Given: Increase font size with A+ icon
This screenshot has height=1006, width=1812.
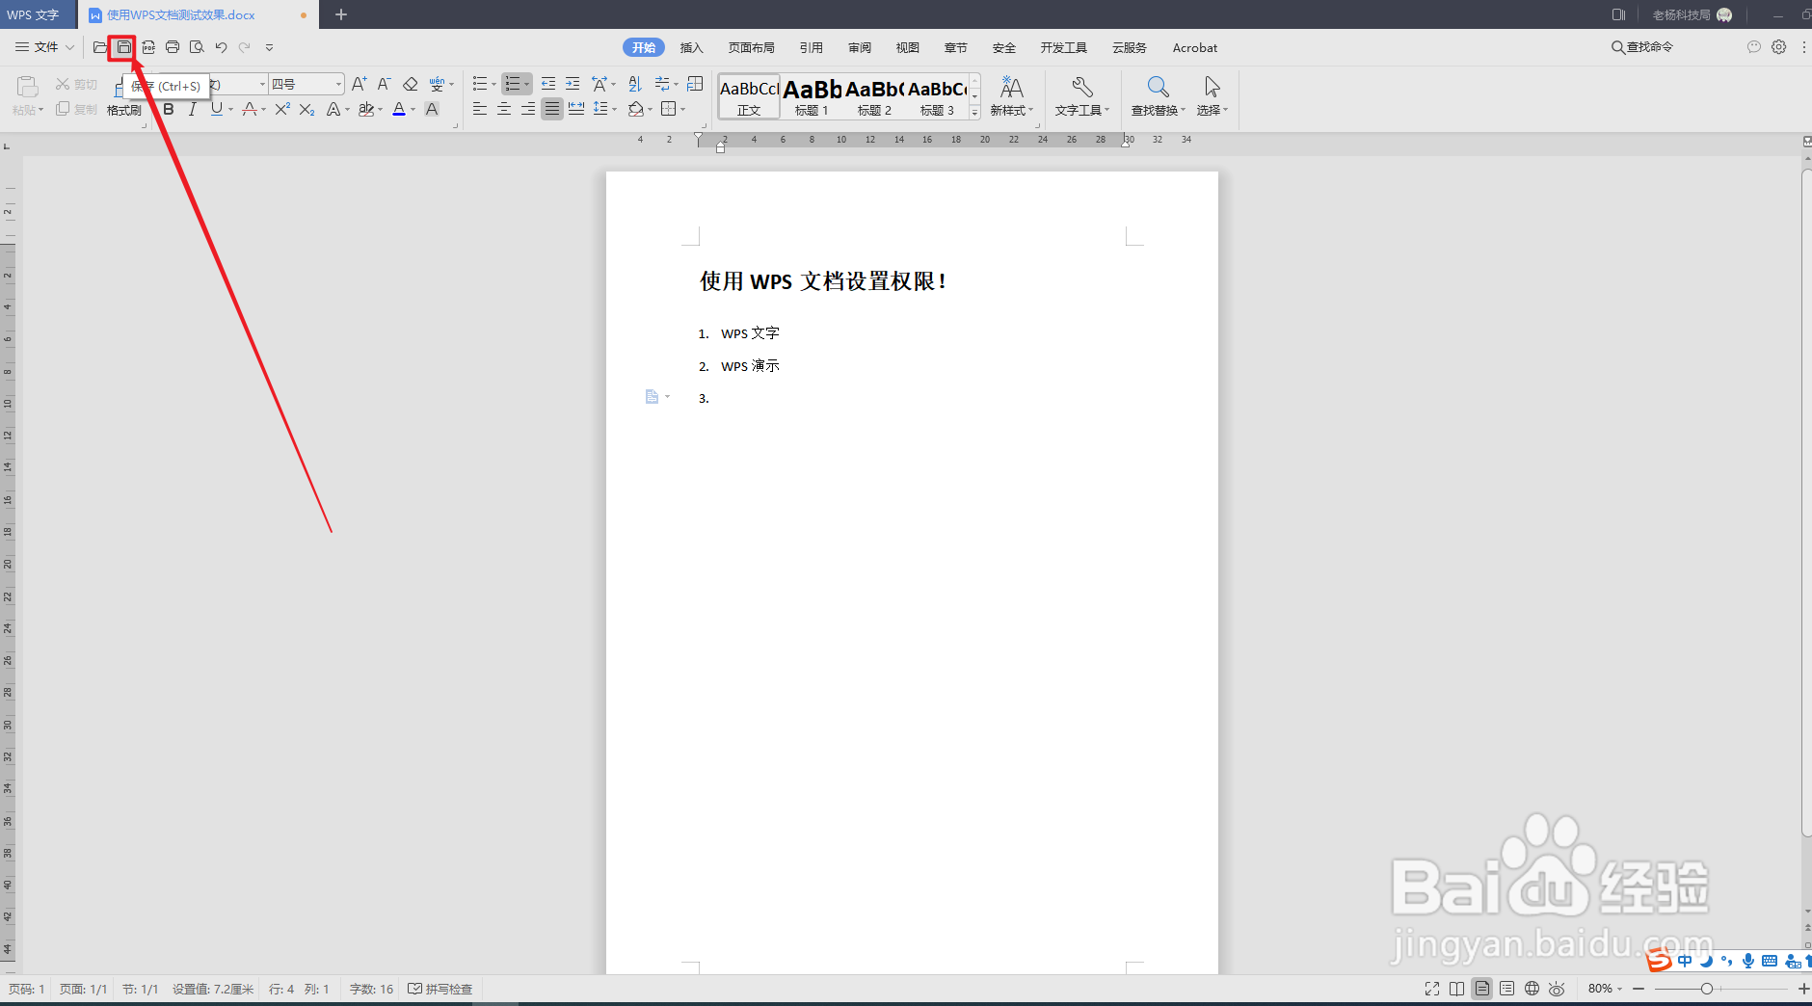Looking at the screenshot, I should click(360, 84).
